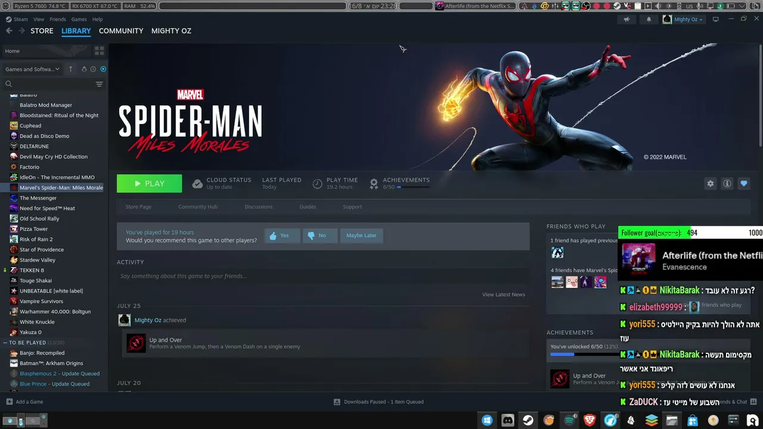763x429 pixels.
Task: Click View Latest News link
Action: [x=504, y=294]
